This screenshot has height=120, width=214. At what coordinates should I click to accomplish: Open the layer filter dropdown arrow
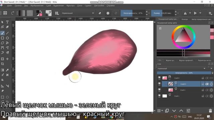[x=211, y=68]
